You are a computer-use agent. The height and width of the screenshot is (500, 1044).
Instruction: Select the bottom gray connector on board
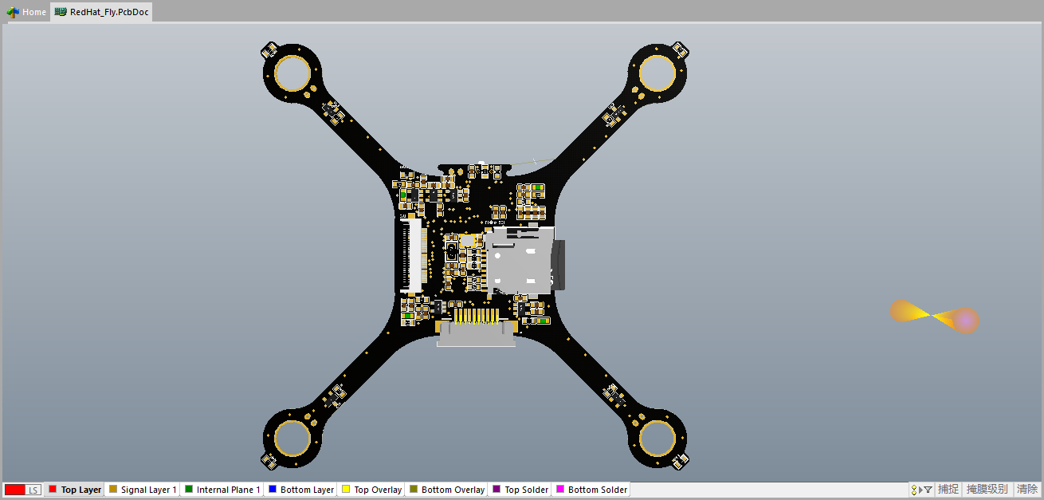pyautogui.click(x=477, y=333)
